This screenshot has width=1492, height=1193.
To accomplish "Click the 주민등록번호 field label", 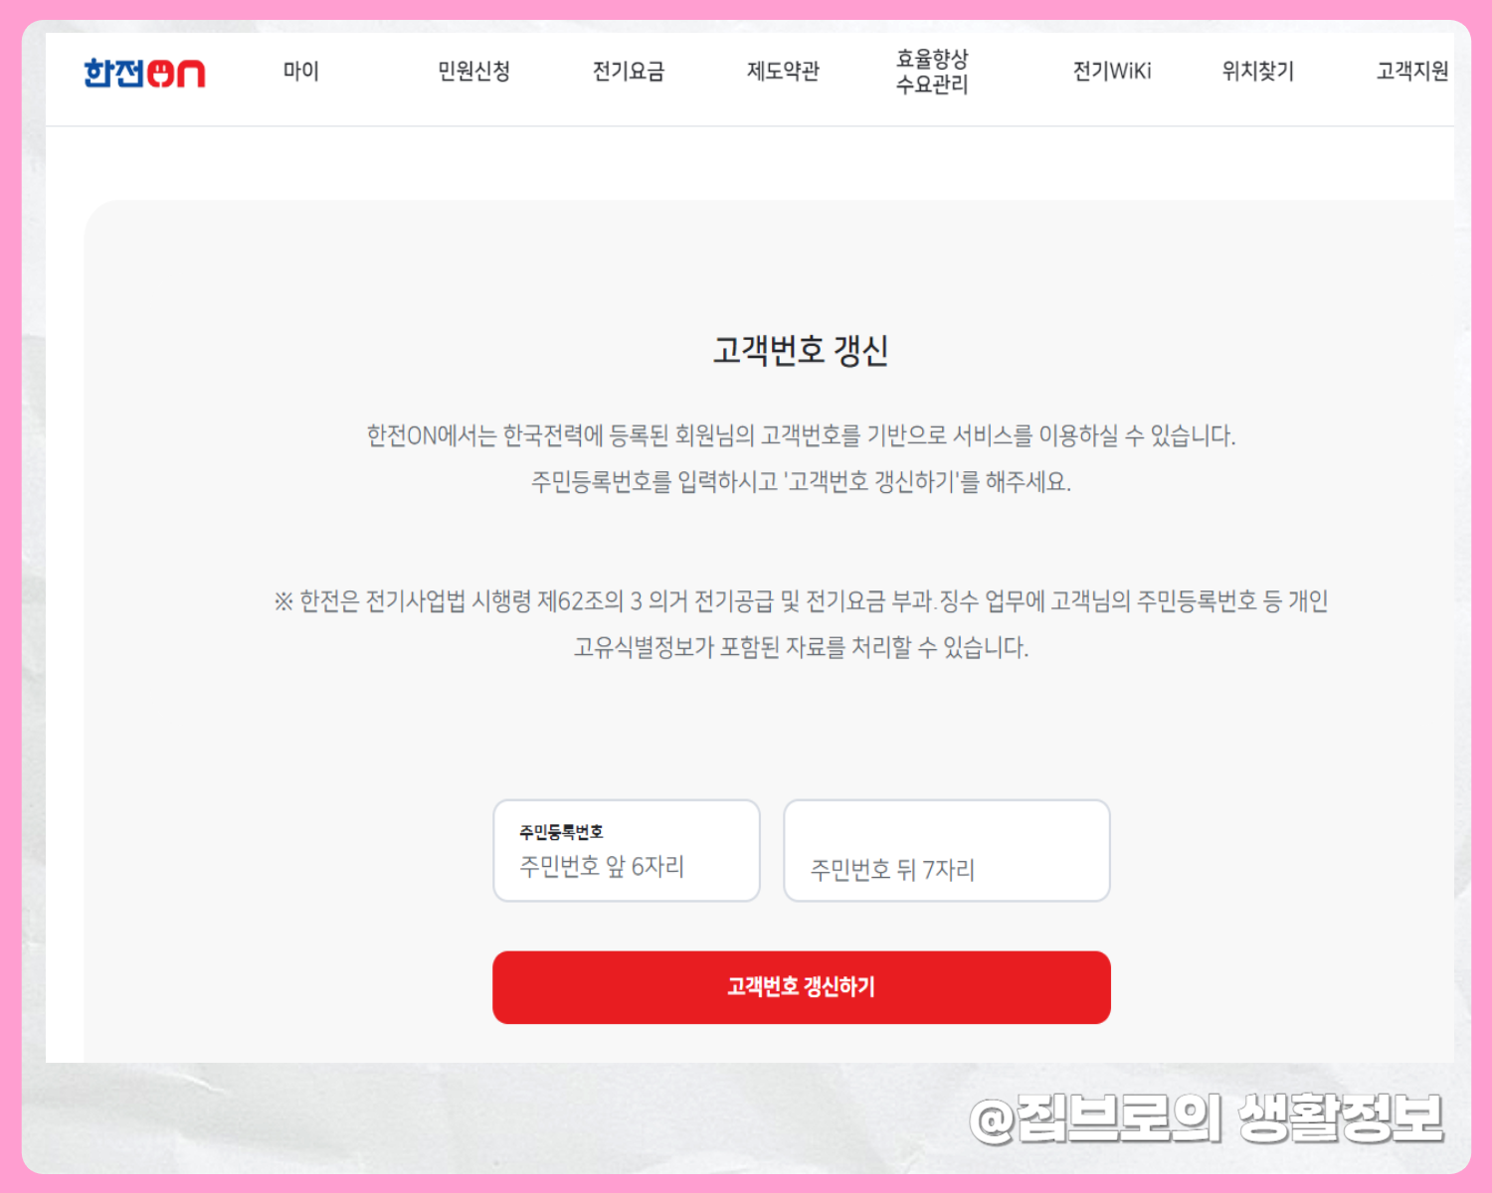I will 561,831.
